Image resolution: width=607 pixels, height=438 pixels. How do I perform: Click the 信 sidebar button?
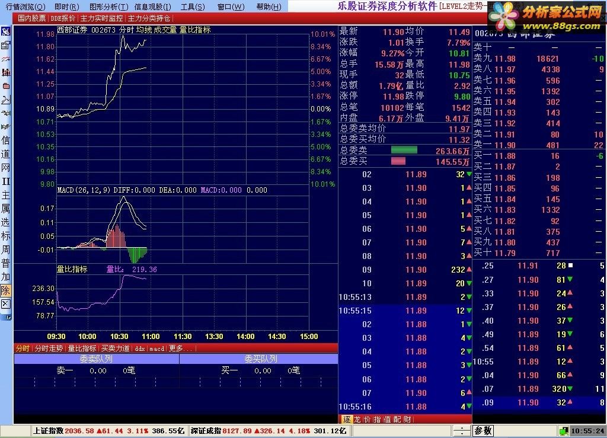[x=5, y=140]
